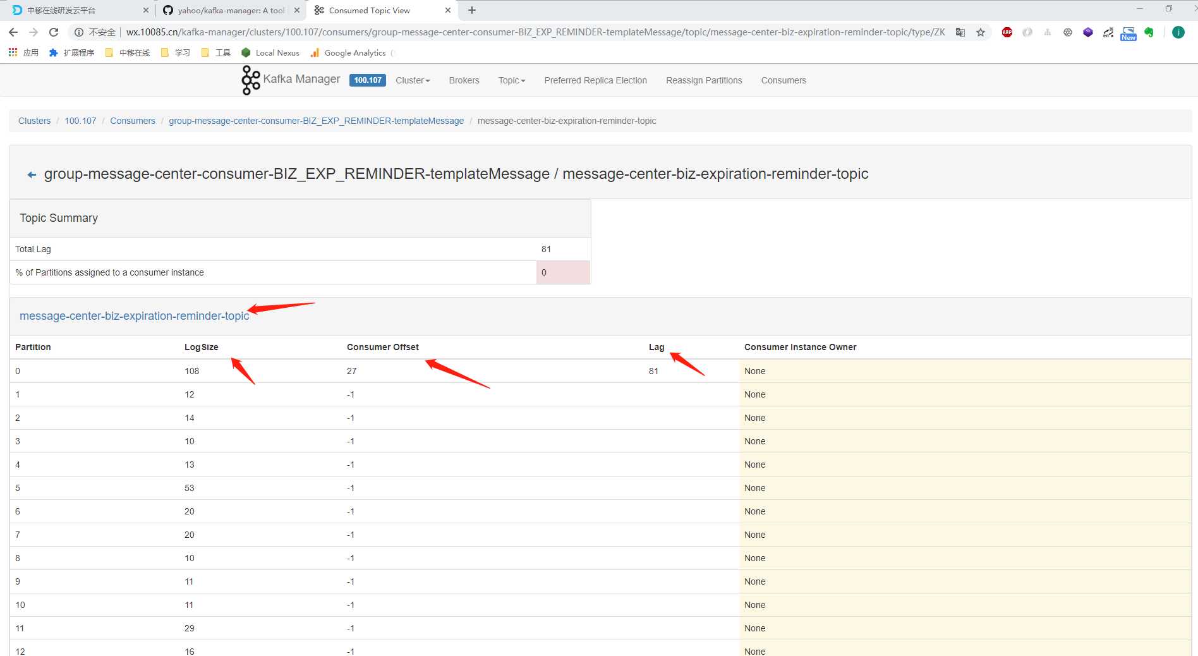Open a new browser tab
The image size is (1198, 656).
pos(472,10)
